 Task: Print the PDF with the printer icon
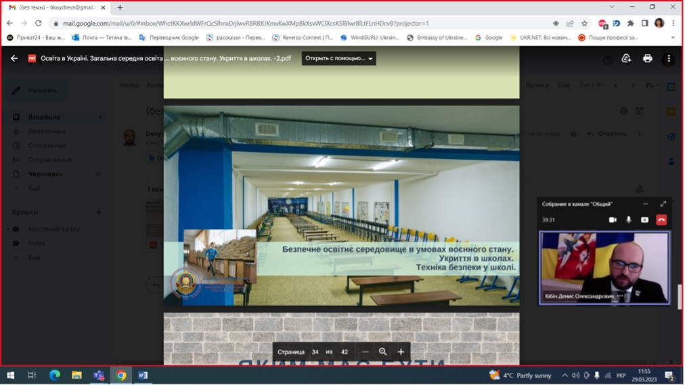point(647,59)
